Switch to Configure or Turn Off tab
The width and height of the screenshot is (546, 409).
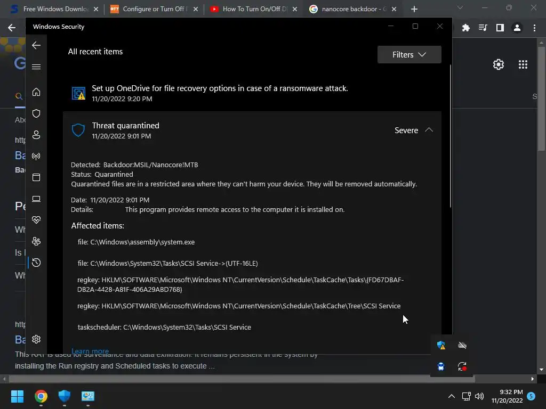click(153, 9)
